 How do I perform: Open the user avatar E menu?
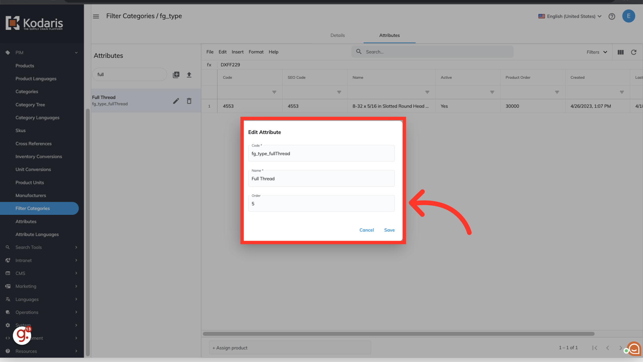[629, 16]
